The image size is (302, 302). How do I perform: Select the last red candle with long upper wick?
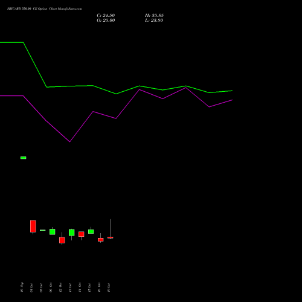111,237
